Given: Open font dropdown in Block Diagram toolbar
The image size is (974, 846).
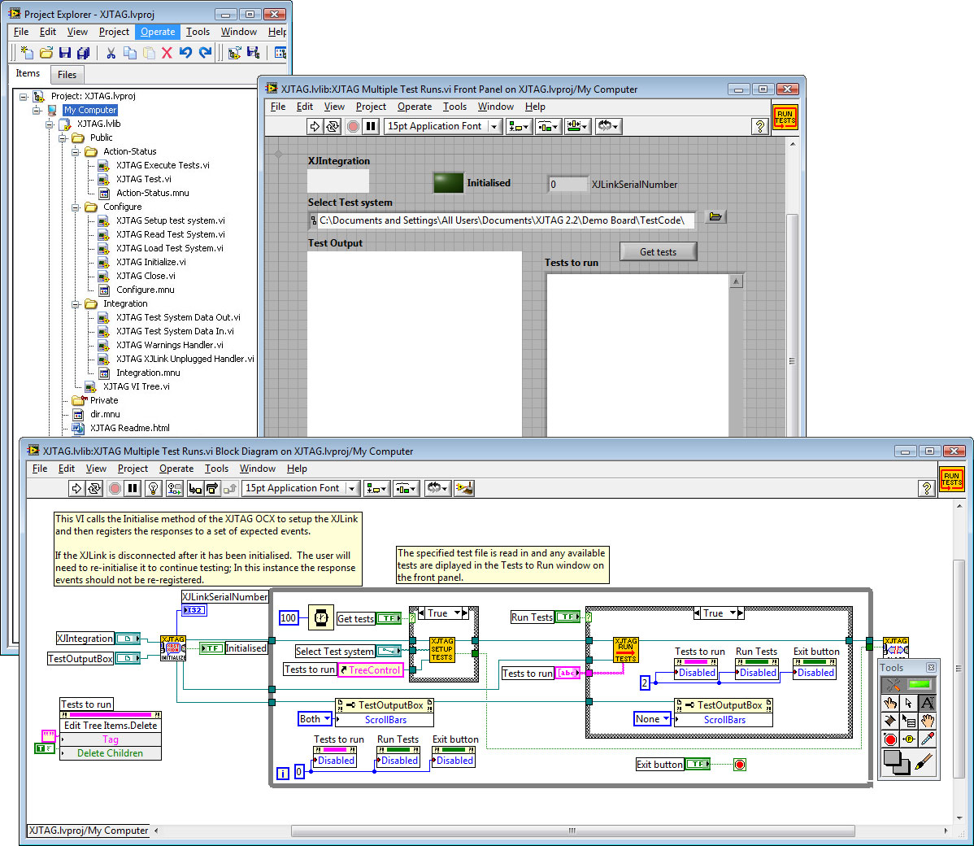Looking at the screenshot, I should click(352, 489).
